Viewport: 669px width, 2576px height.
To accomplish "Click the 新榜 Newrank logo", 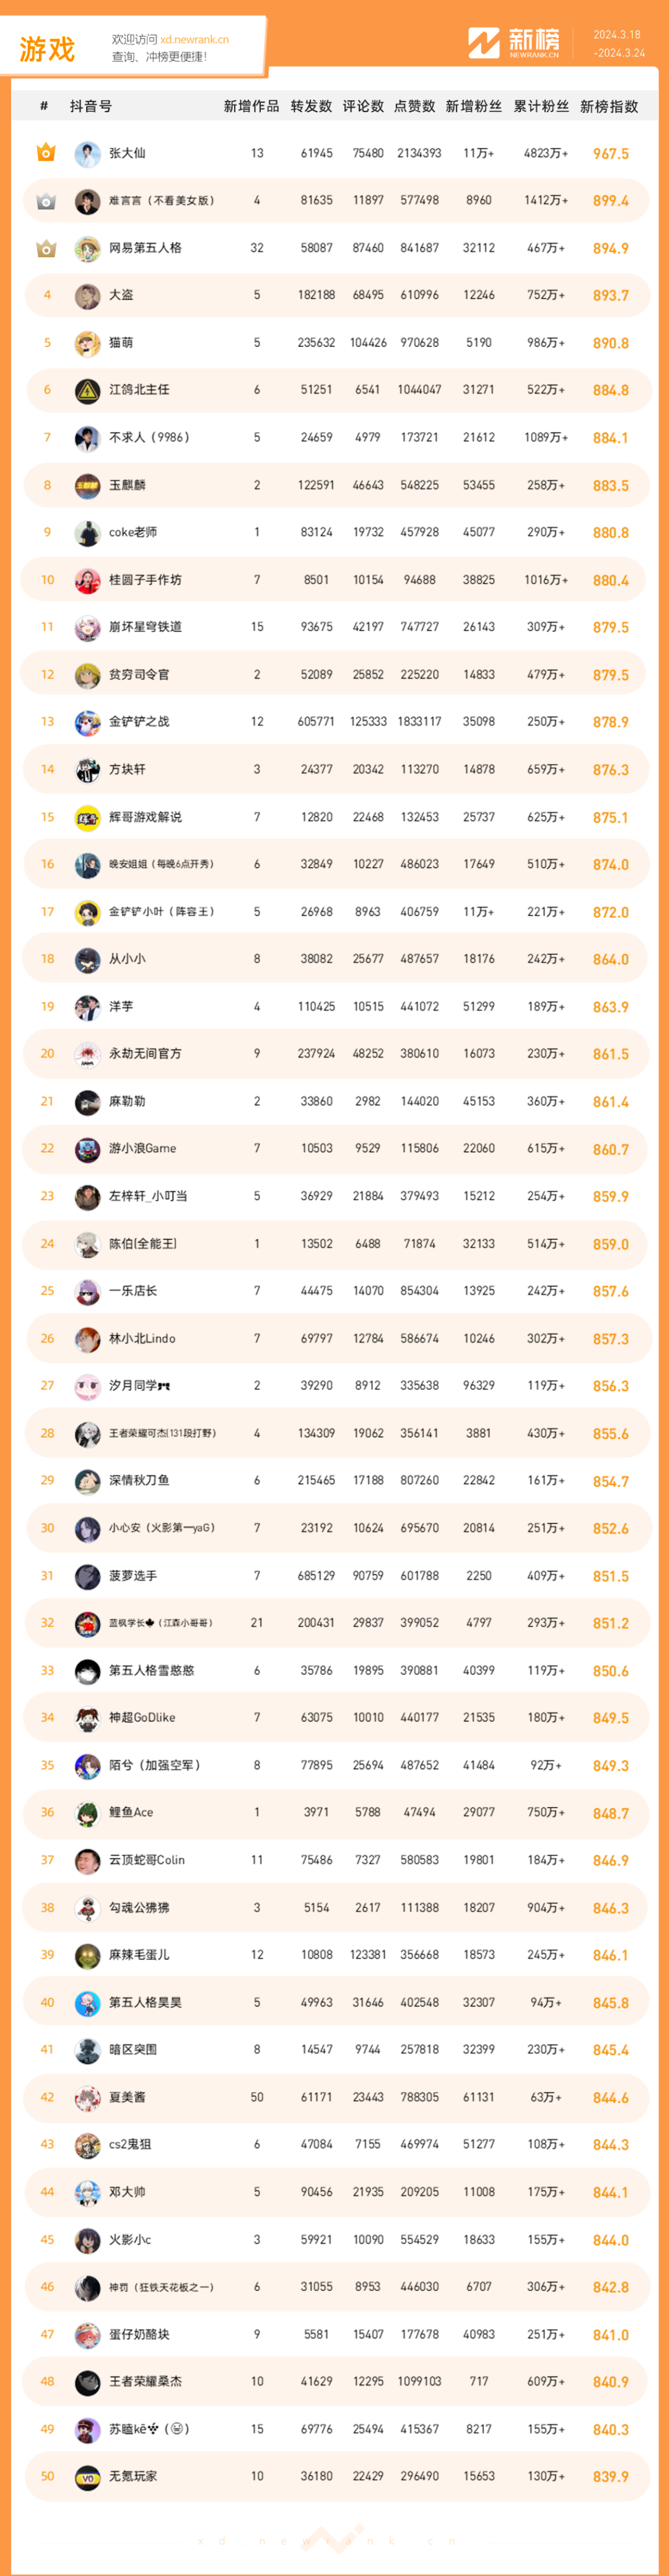I will (x=515, y=43).
